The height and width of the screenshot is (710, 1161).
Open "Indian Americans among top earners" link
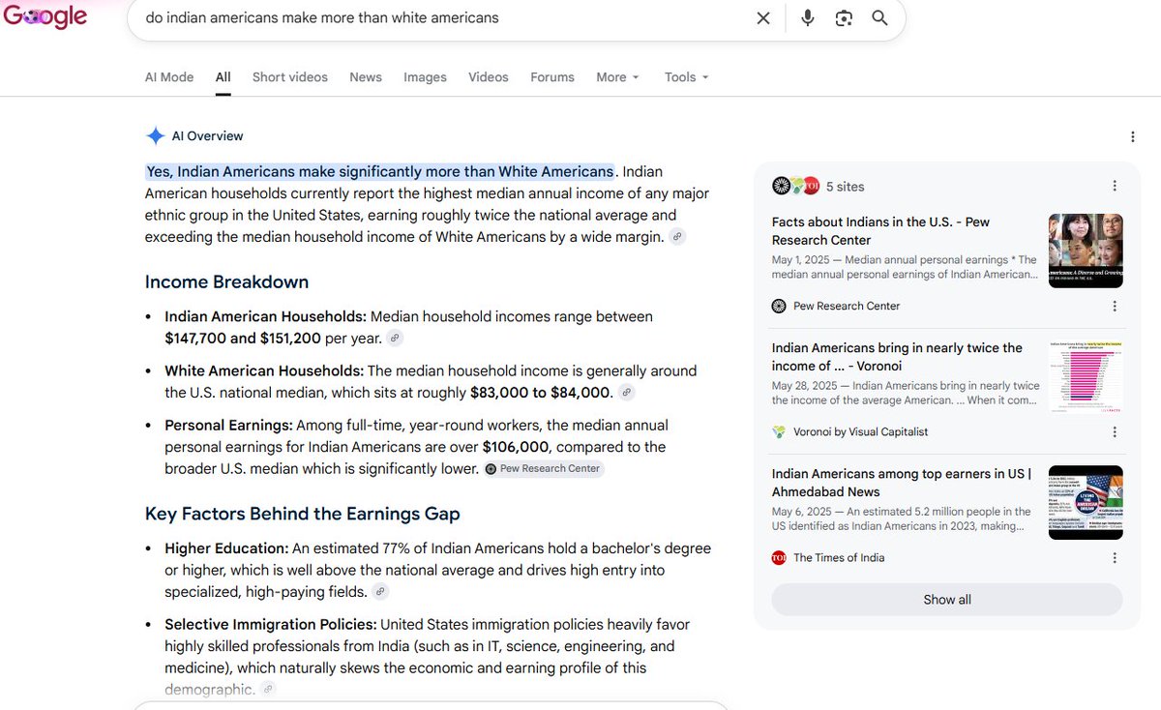(x=902, y=483)
